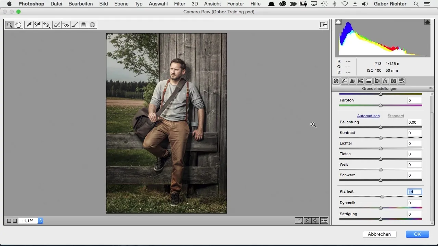Select the Hand tool
This screenshot has height=246, width=438.
18,25
